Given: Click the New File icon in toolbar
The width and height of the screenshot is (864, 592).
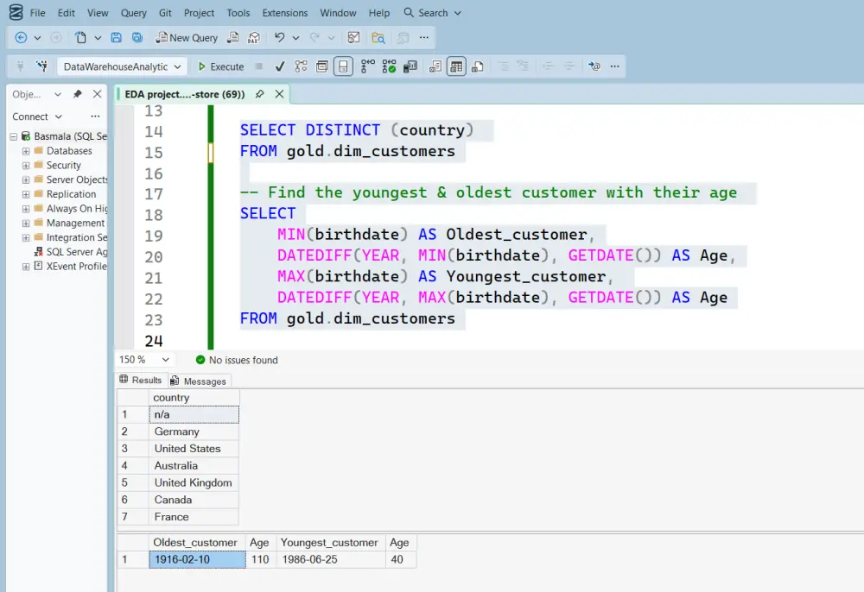Looking at the screenshot, I should 81,37.
